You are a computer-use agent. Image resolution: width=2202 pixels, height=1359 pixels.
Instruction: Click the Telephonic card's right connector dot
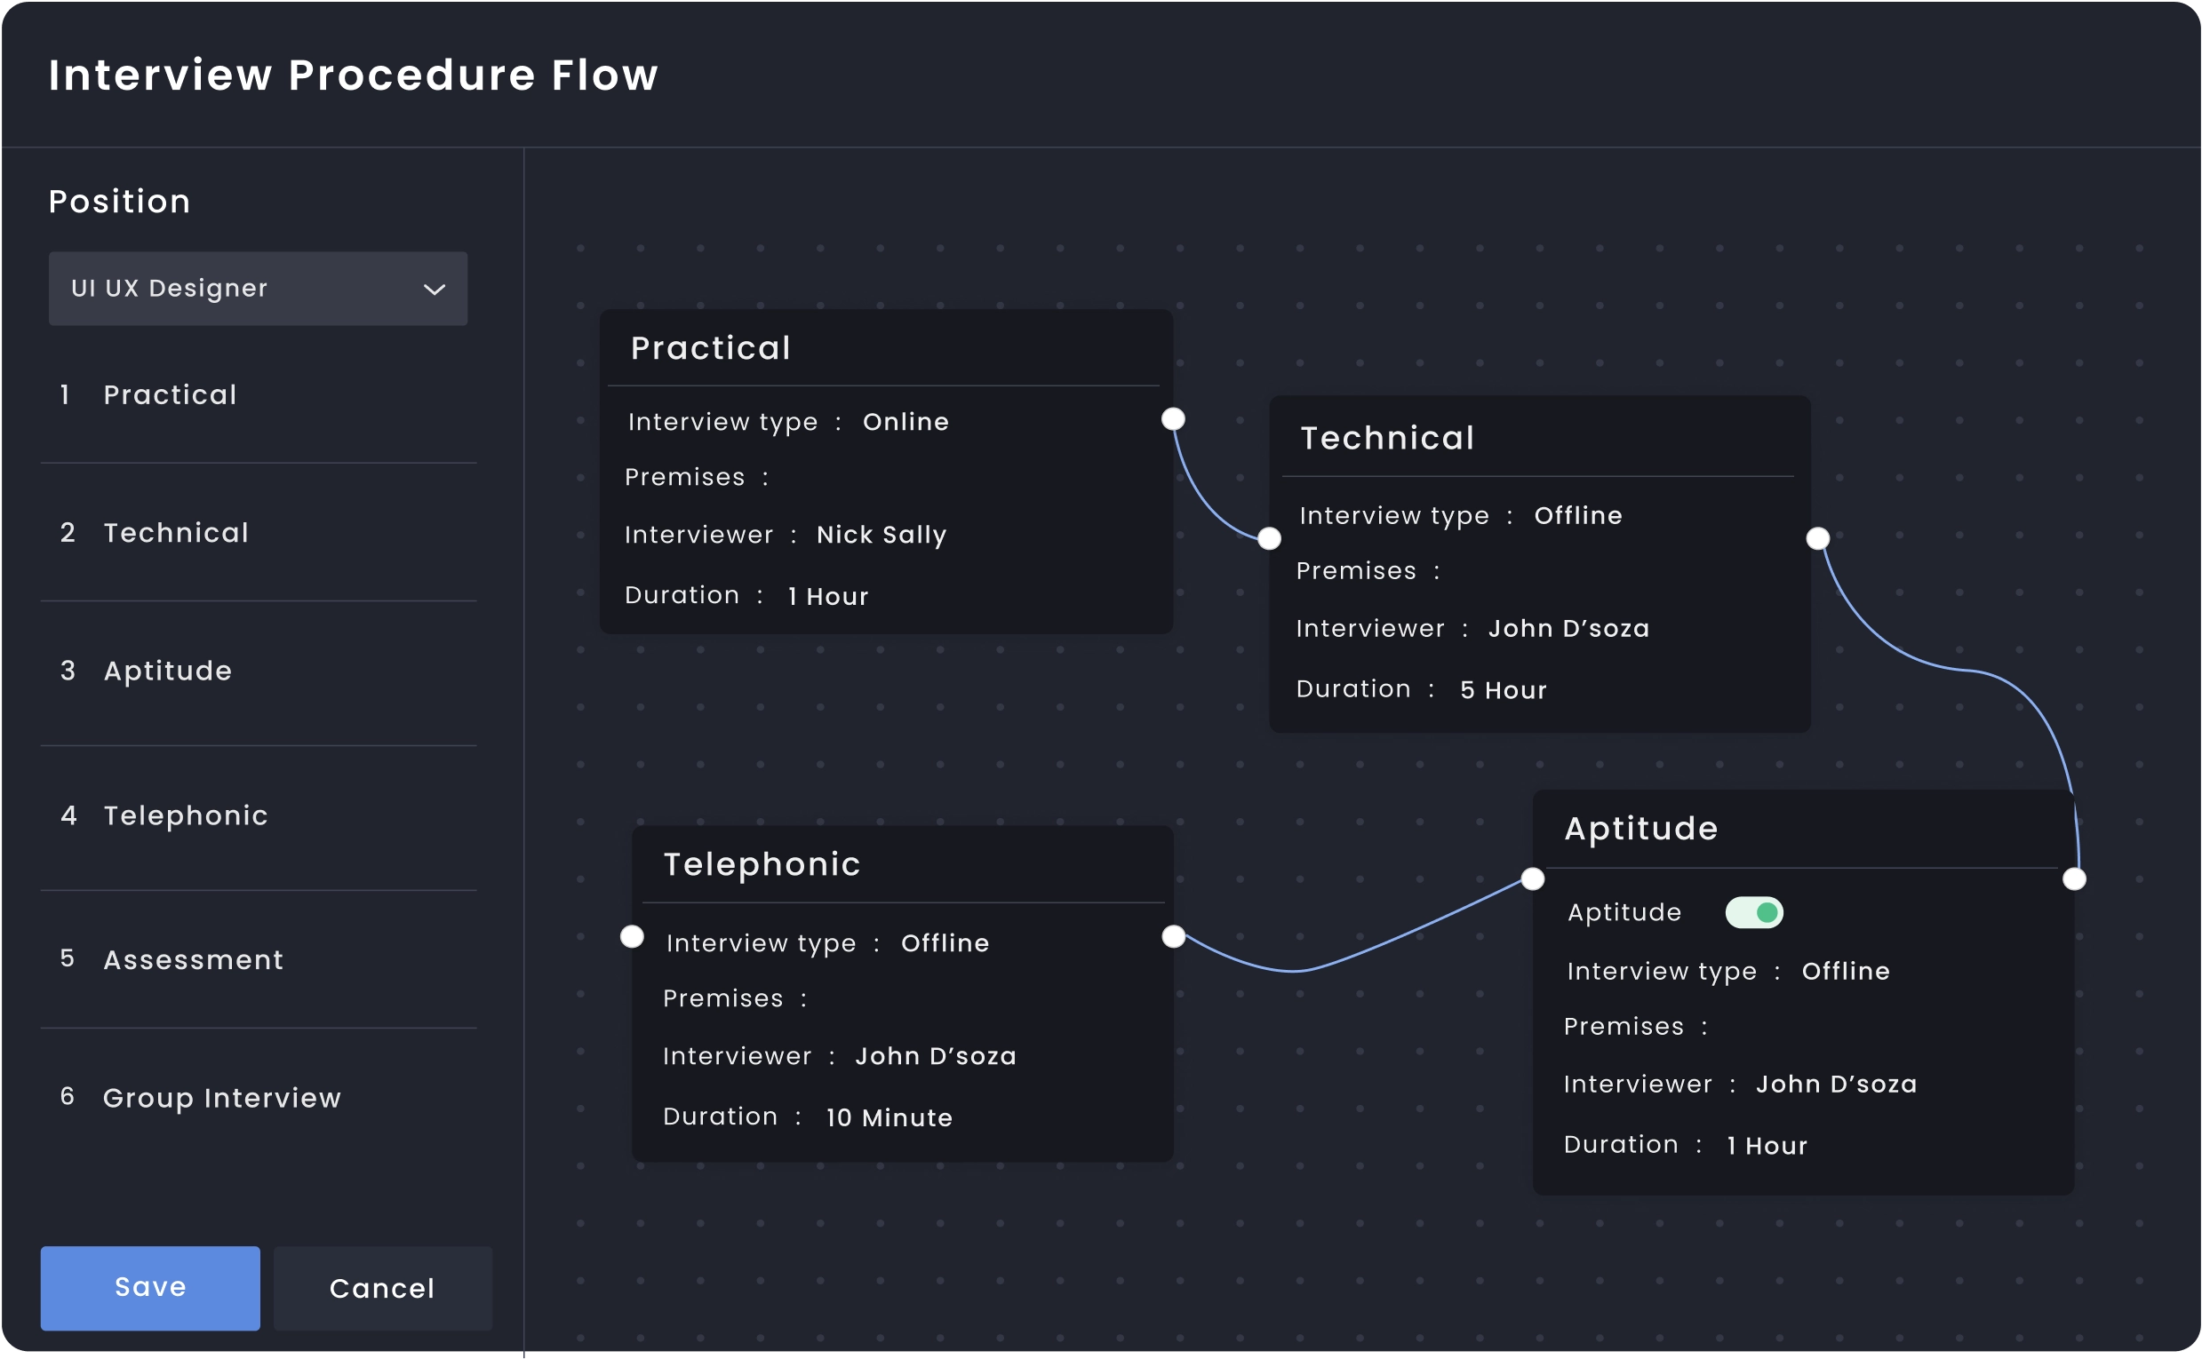click(x=1173, y=936)
